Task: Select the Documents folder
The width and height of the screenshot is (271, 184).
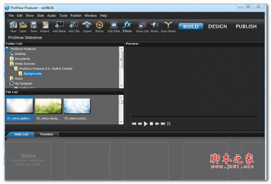Action: (22, 59)
